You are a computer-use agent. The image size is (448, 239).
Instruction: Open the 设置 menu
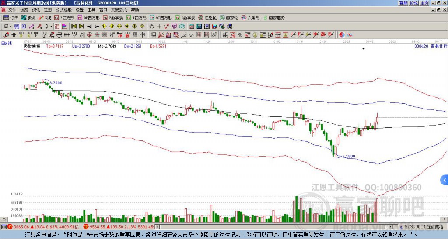(80, 10)
